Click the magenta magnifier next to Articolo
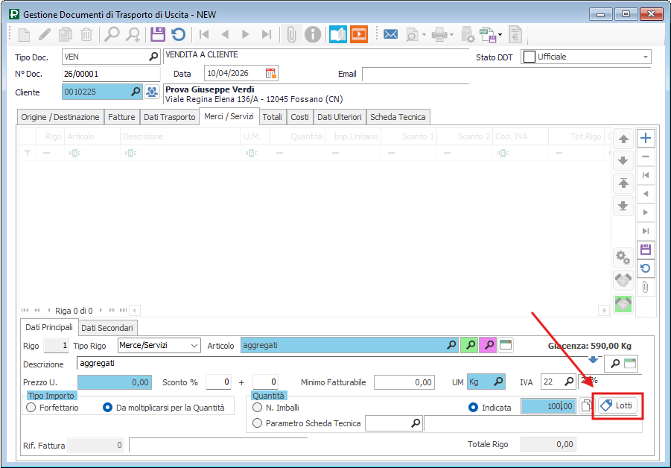Image resolution: width=671 pixels, height=468 pixels. pyautogui.click(x=488, y=345)
